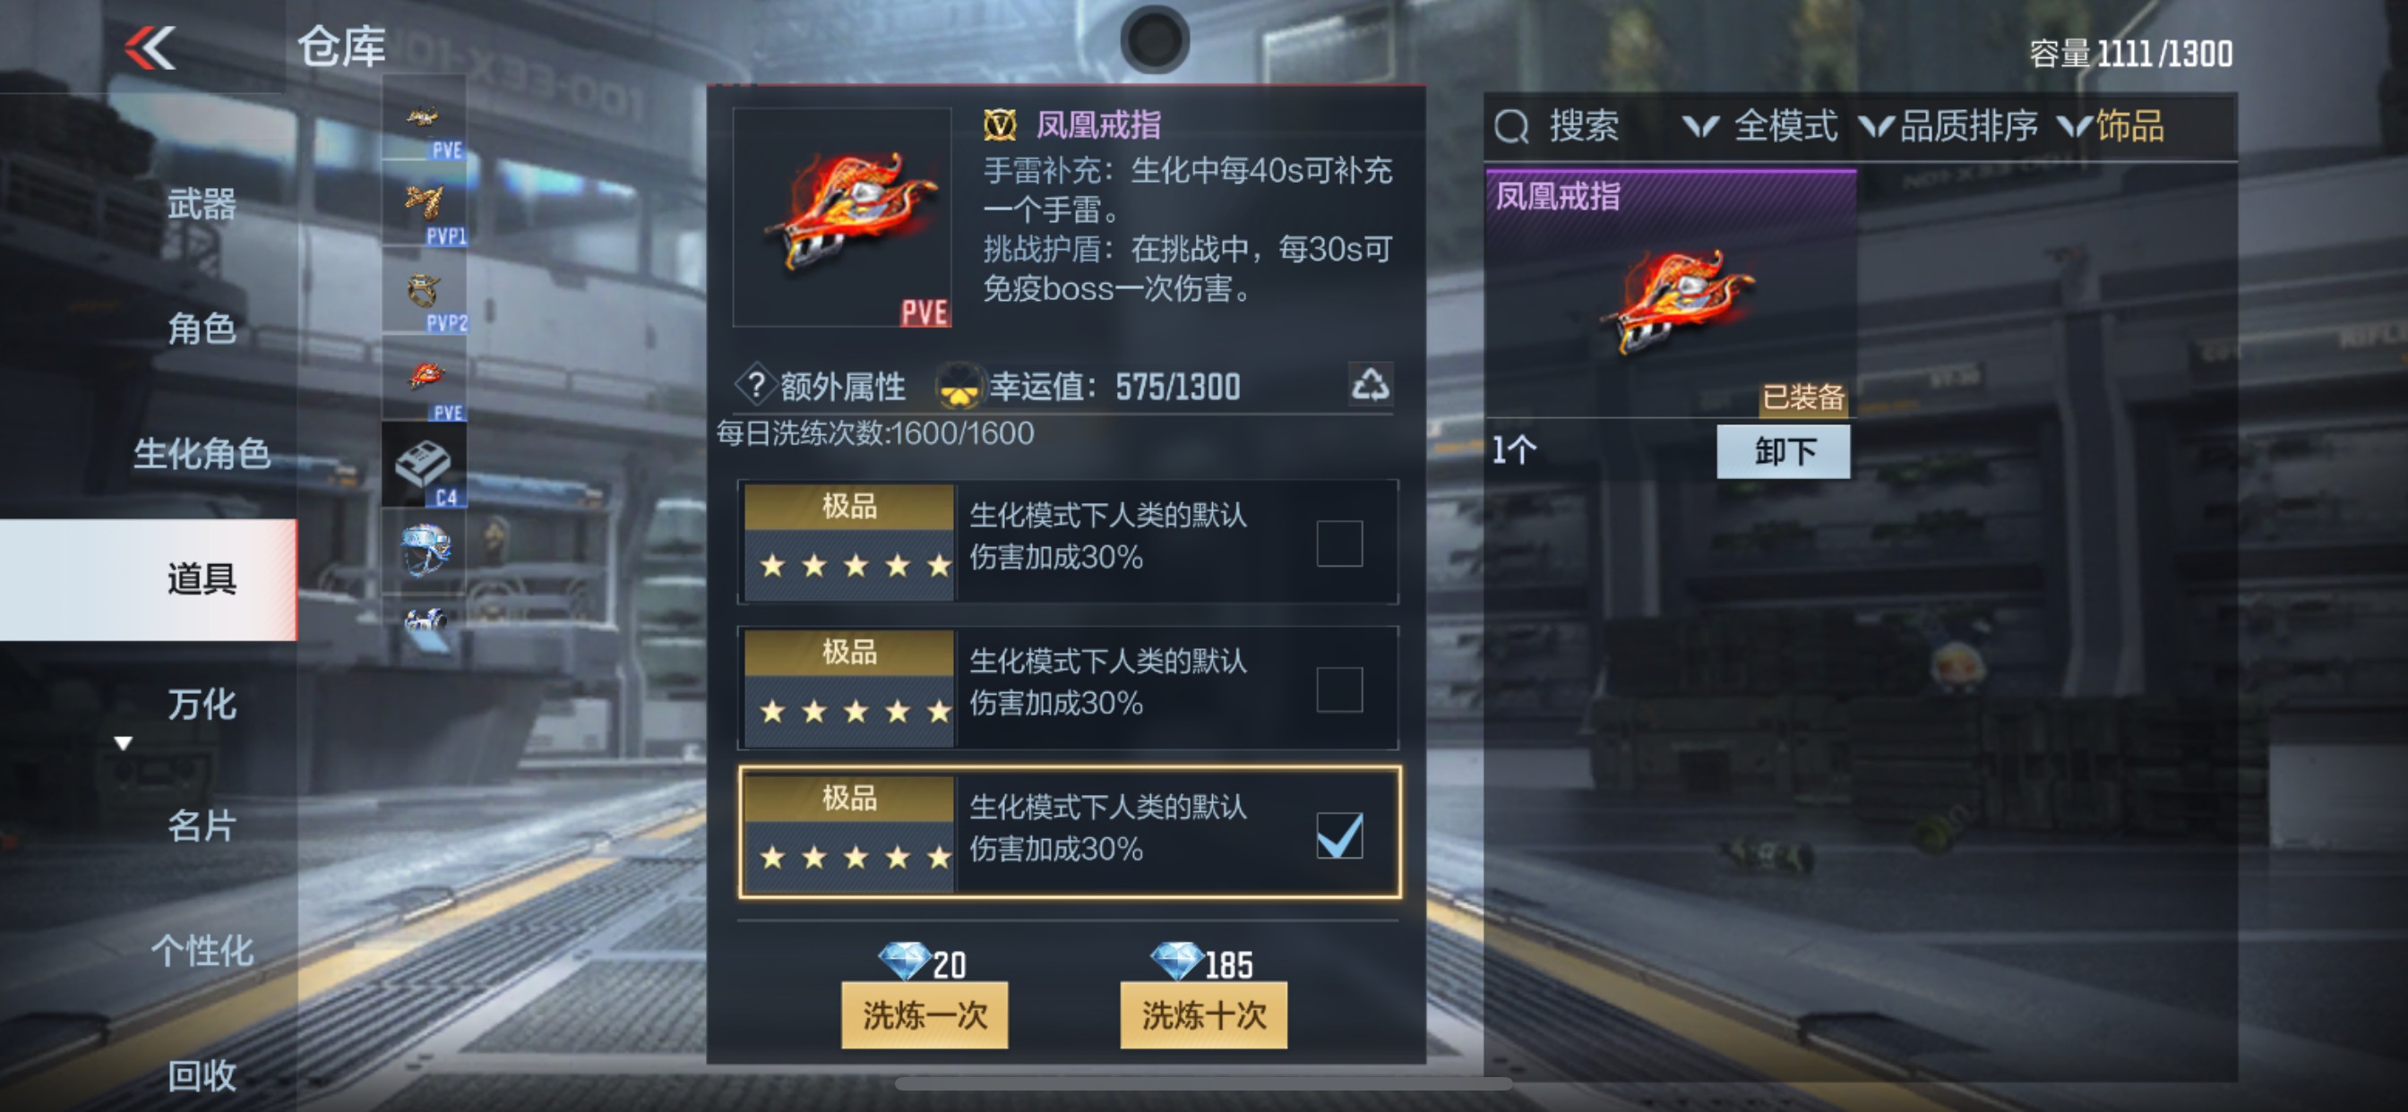Viewport: 2408px width, 1112px height.
Task: Expand the 饰品 category dropdown
Action: click(x=2111, y=126)
